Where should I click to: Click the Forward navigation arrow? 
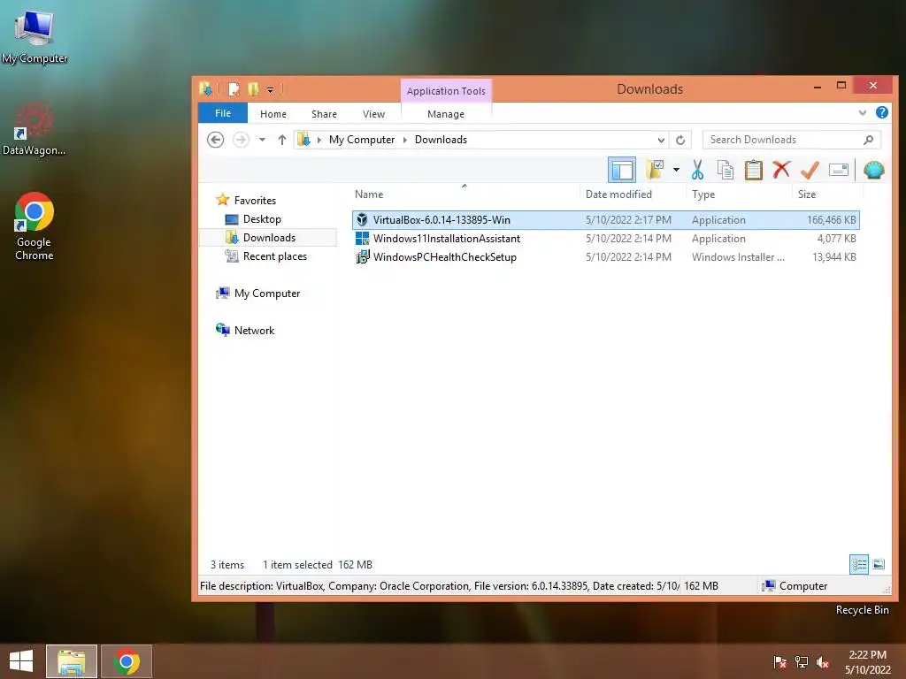pyautogui.click(x=241, y=140)
